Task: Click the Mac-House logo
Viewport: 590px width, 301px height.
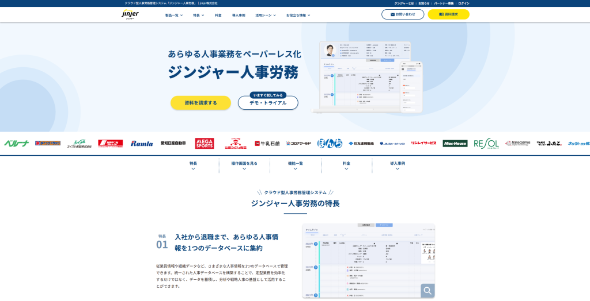Action: click(x=455, y=144)
